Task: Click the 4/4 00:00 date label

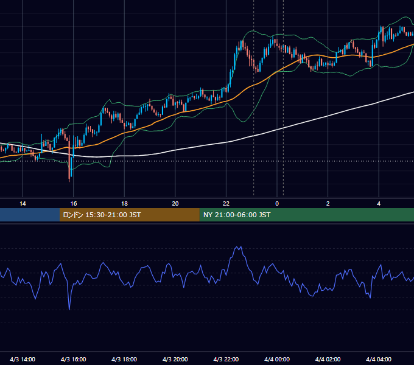Action: [x=277, y=359]
